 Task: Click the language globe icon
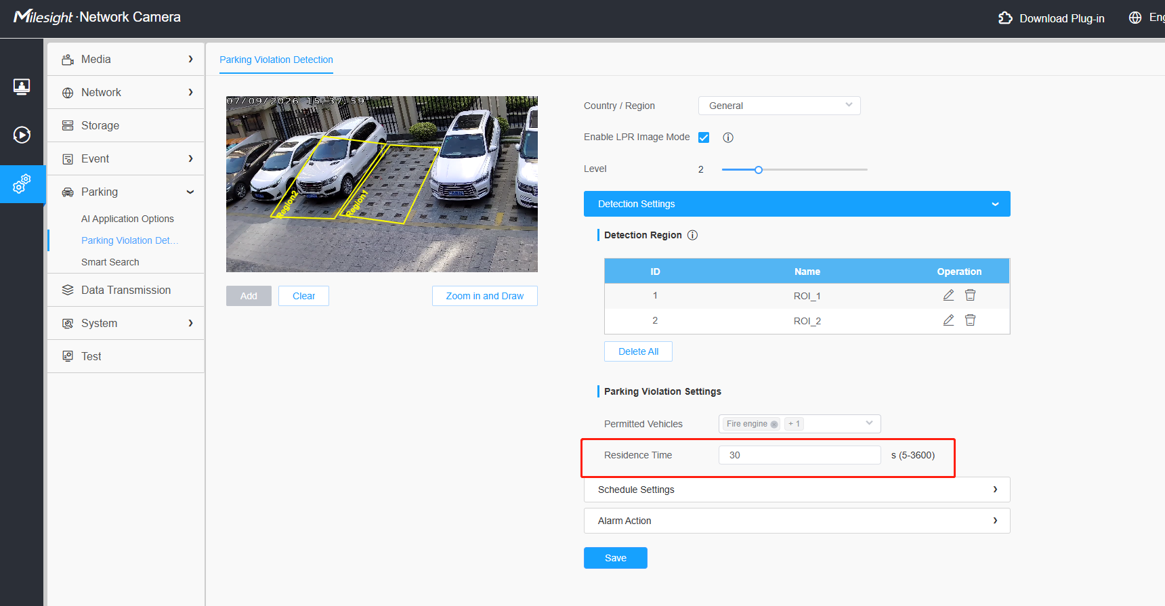pos(1135,18)
